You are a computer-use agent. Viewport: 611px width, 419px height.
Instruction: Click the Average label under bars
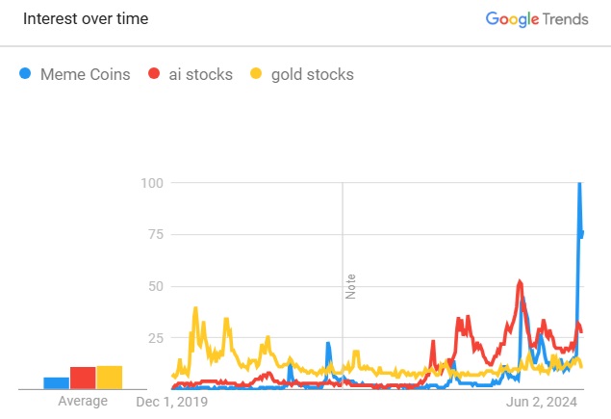[83, 401]
